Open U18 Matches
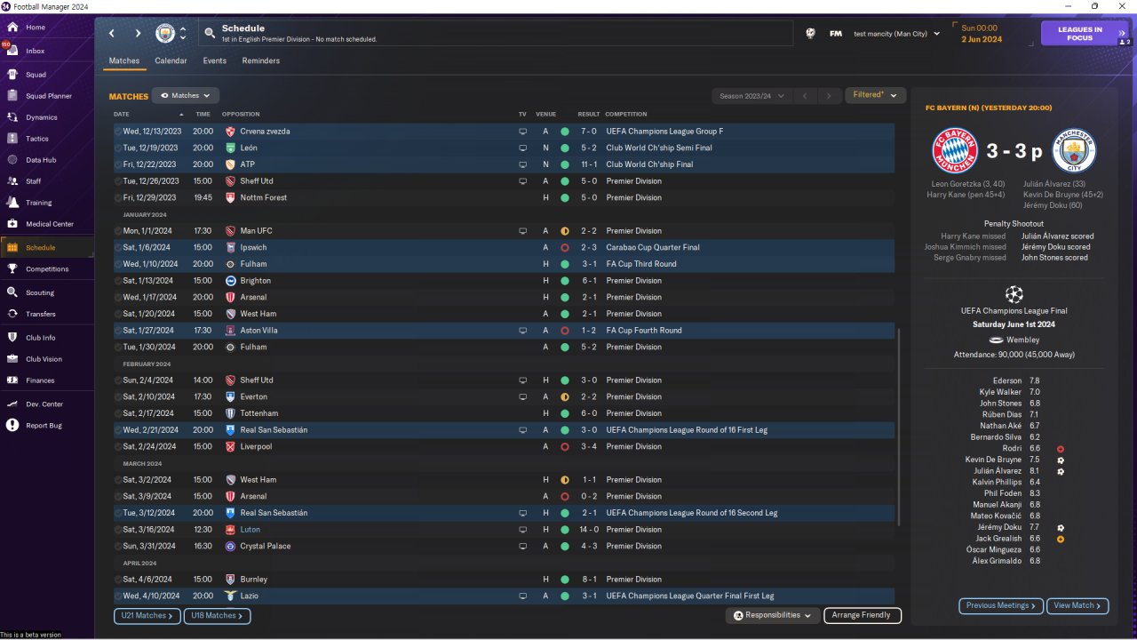The width and height of the screenshot is (1137, 640). pos(217,615)
